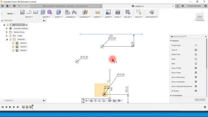
Task: Open the user account name
Action: (194, 6)
